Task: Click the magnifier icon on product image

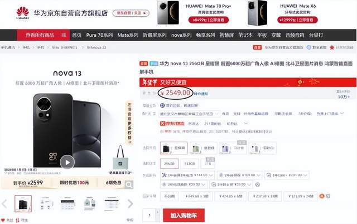Action: (129, 184)
